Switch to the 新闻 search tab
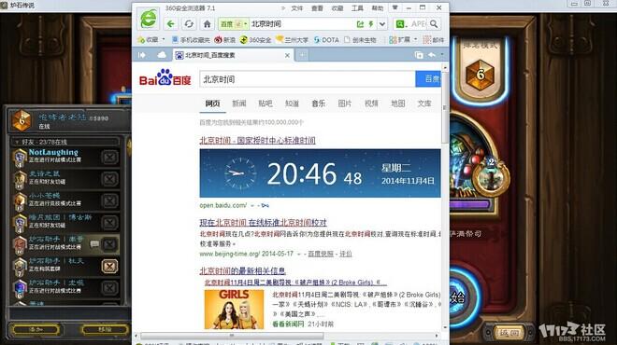The width and height of the screenshot is (617, 345). (238, 103)
